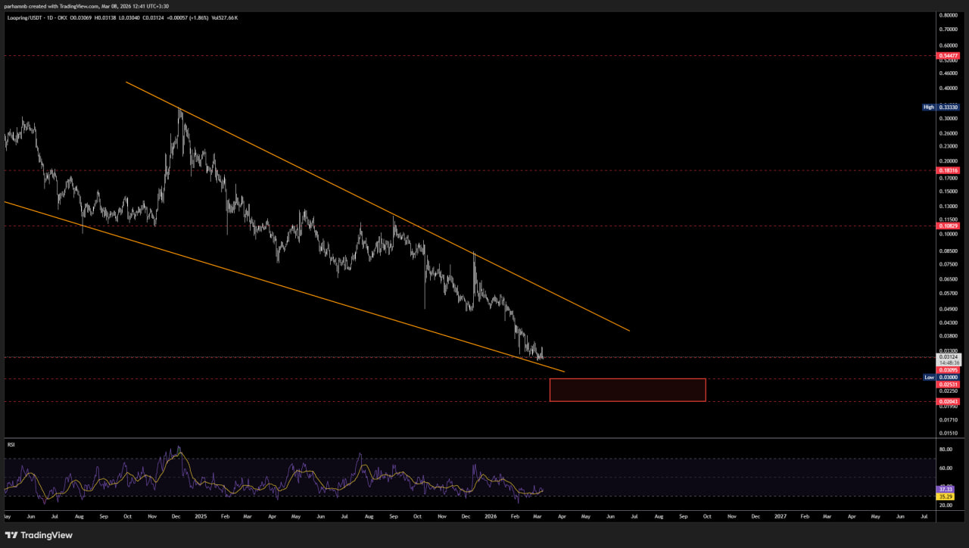This screenshot has width=969, height=548.
Task: Click the 0.18116 red price label
Action: coord(949,171)
